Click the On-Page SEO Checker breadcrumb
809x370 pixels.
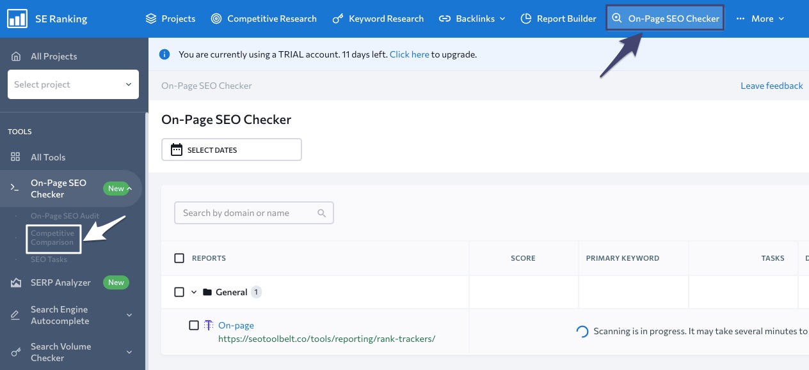(x=207, y=86)
